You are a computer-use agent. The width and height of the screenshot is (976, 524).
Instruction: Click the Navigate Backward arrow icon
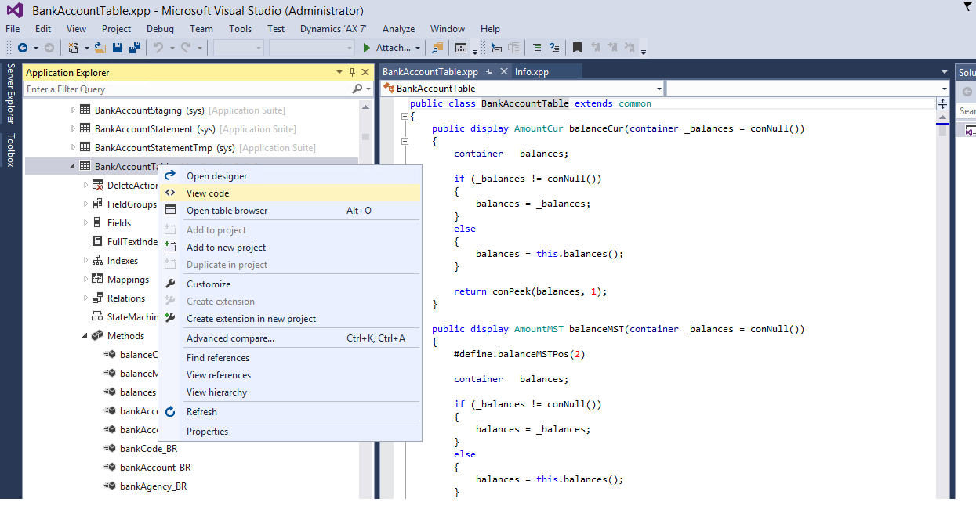click(x=23, y=48)
